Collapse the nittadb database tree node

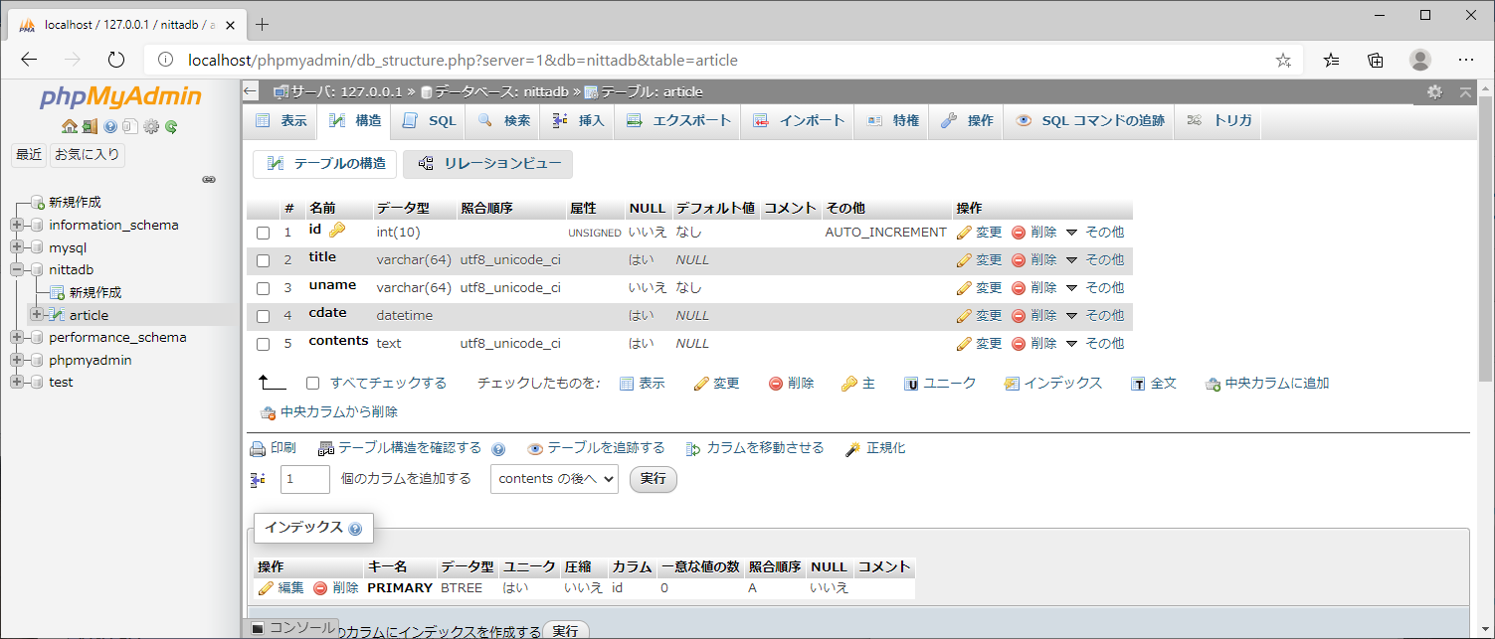coord(17,270)
